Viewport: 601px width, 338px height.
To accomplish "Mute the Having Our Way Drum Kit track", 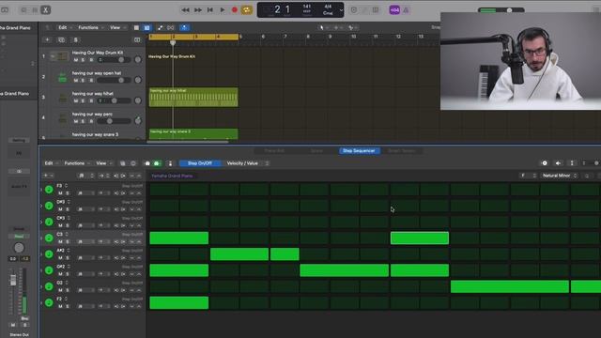I will (x=75, y=60).
